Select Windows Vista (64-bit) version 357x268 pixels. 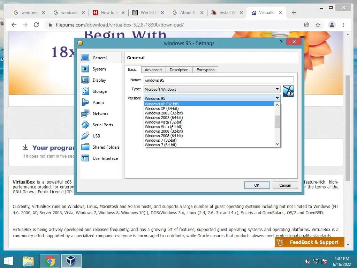pos(209,127)
